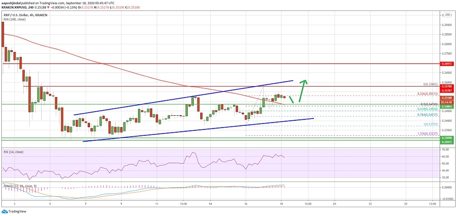This screenshot has height=216, width=457.
Task: Select the green 0.22971 price label
Action: [446, 143]
